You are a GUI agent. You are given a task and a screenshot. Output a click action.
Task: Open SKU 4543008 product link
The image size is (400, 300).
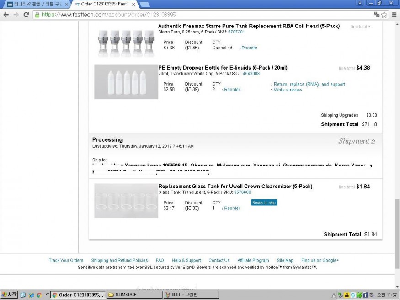coord(251,74)
